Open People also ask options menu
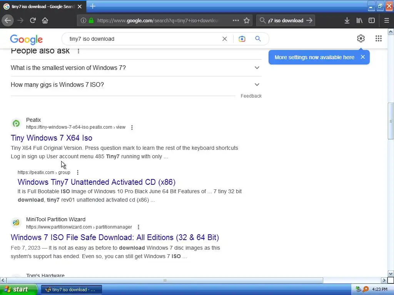This screenshot has width=394, height=295. point(78,51)
